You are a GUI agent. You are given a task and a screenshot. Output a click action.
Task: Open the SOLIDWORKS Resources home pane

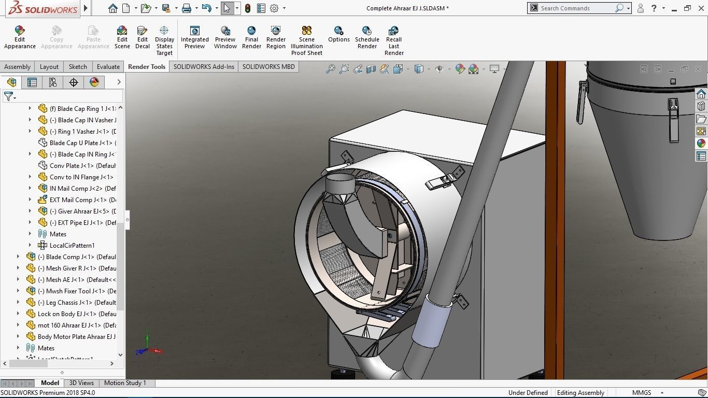tap(701, 94)
